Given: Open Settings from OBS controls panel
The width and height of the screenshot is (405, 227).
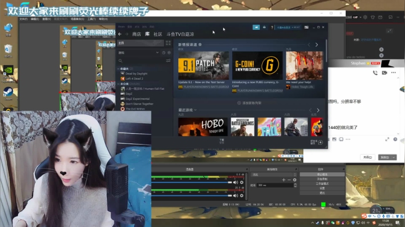Looking at the screenshot, I should click(322, 188).
